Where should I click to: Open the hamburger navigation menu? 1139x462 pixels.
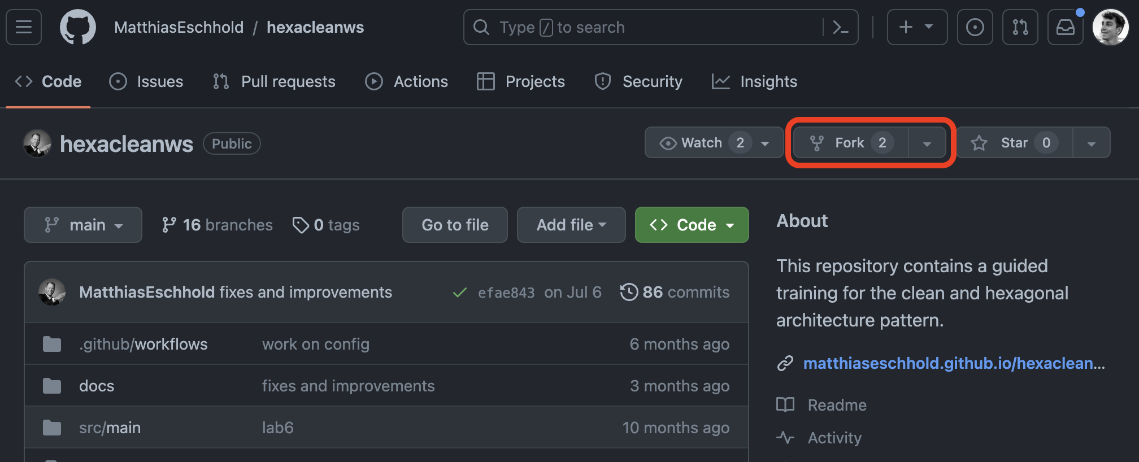click(24, 27)
